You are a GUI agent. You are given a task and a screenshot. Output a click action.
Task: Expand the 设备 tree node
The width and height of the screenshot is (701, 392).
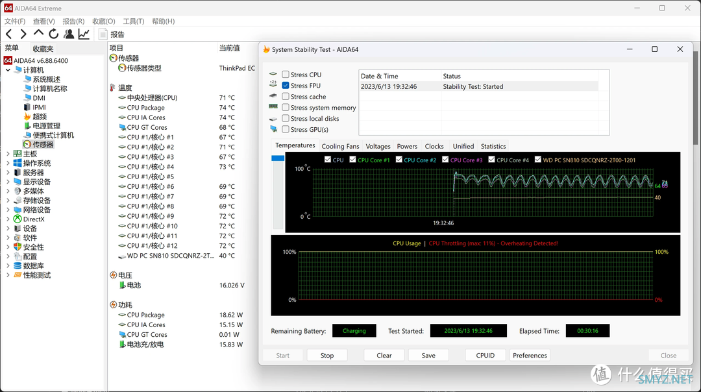8,228
